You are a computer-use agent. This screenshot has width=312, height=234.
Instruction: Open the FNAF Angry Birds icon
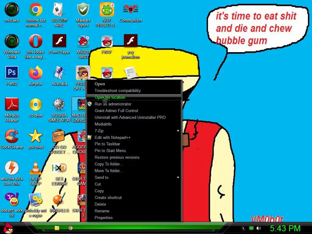pyautogui.click(x=107, y=44)
